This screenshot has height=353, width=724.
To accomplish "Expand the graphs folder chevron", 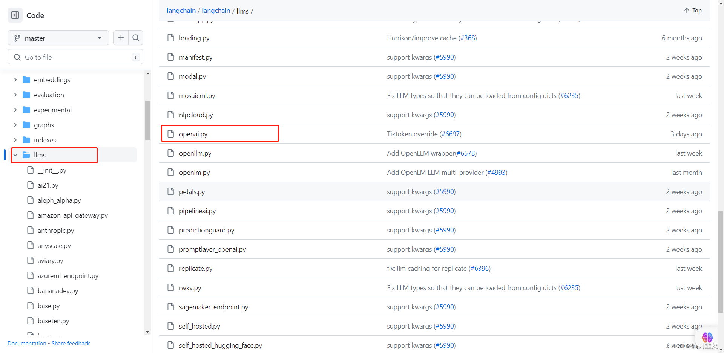I will pos(15,125).
